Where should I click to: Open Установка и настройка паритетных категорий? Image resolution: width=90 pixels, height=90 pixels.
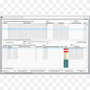tap(82, 42)
